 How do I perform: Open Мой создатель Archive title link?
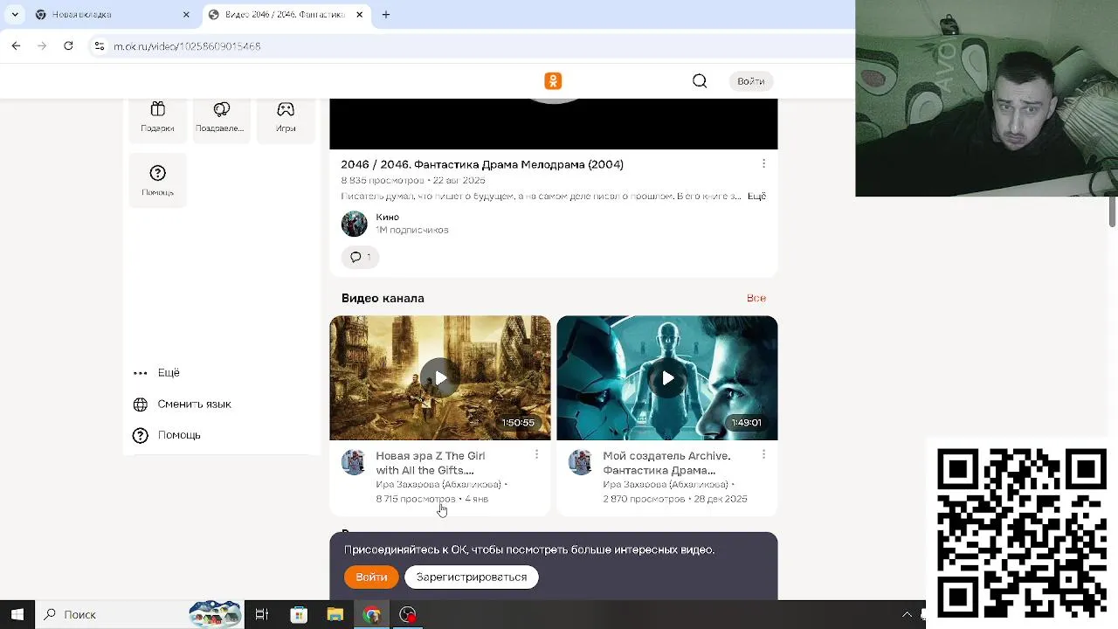click(666, 463)
